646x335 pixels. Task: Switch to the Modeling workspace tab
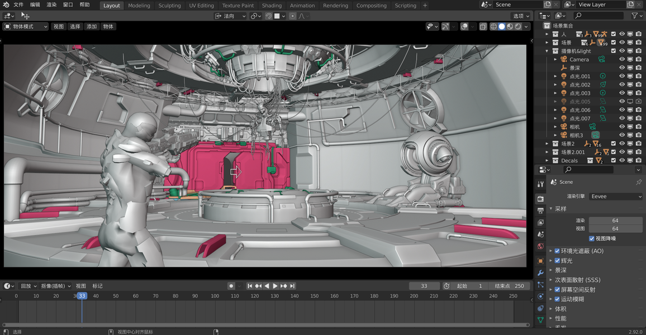point(139,6)
